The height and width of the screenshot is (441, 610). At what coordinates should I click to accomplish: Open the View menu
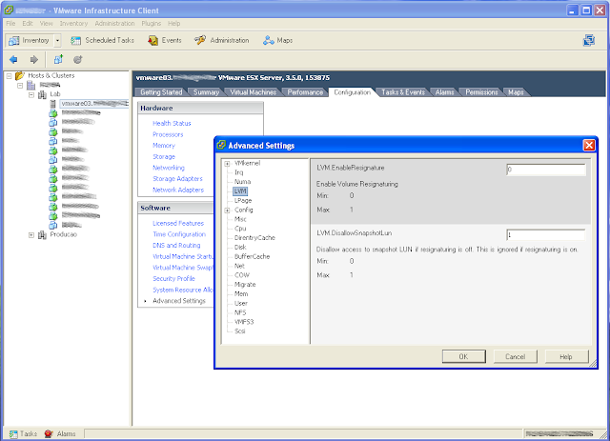pyautogui.click(x=46, y=23)
